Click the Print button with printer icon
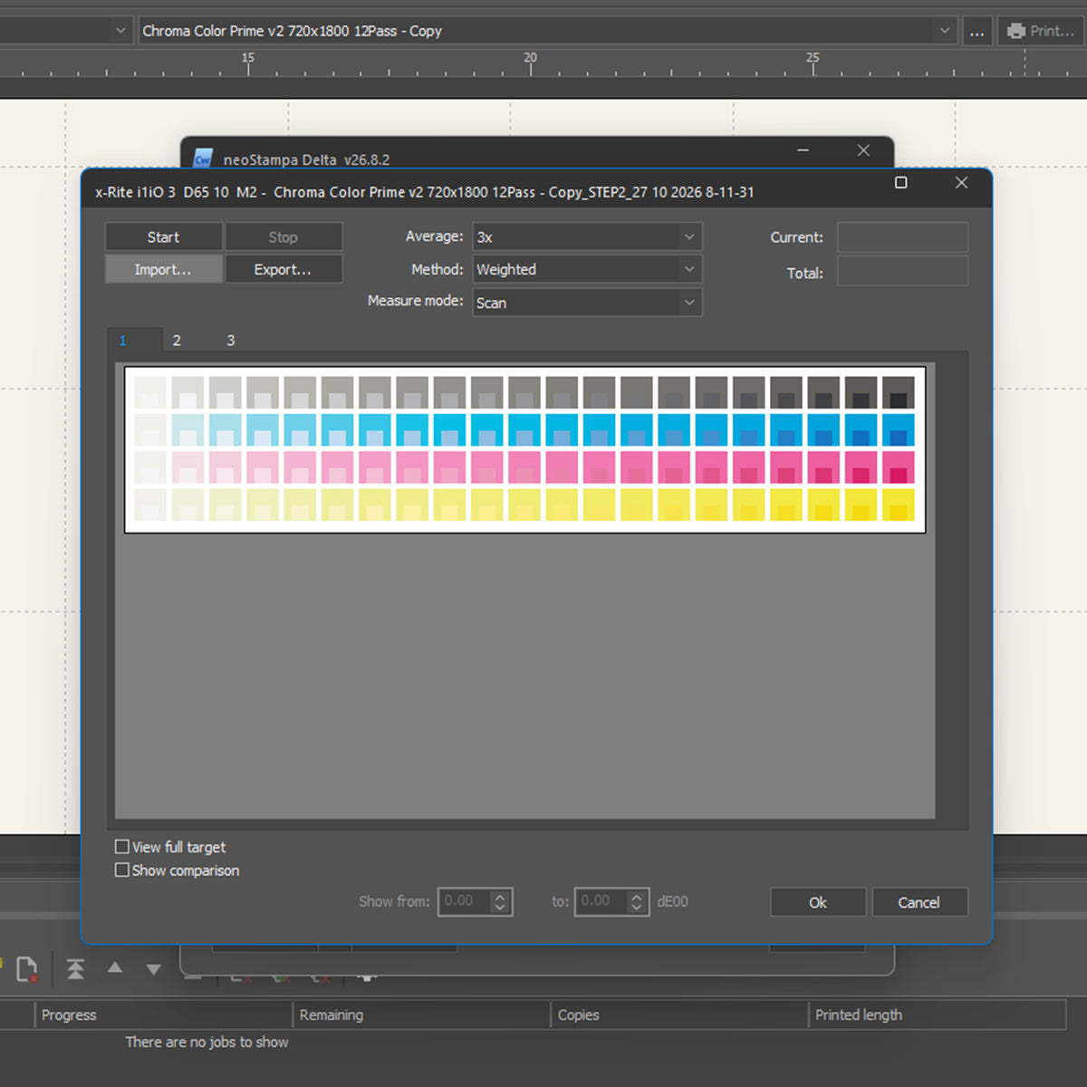This screenshot has height=1087, width=1087. tap(1041, 31)
